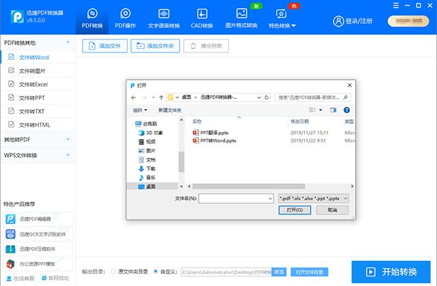Viewport: 437px width, 286px height.
Task: Click the back arrow in the open dialog
Action: [134, 97]
